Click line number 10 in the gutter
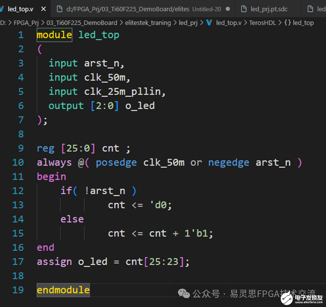326x307 pixels. tap(18, 162)
